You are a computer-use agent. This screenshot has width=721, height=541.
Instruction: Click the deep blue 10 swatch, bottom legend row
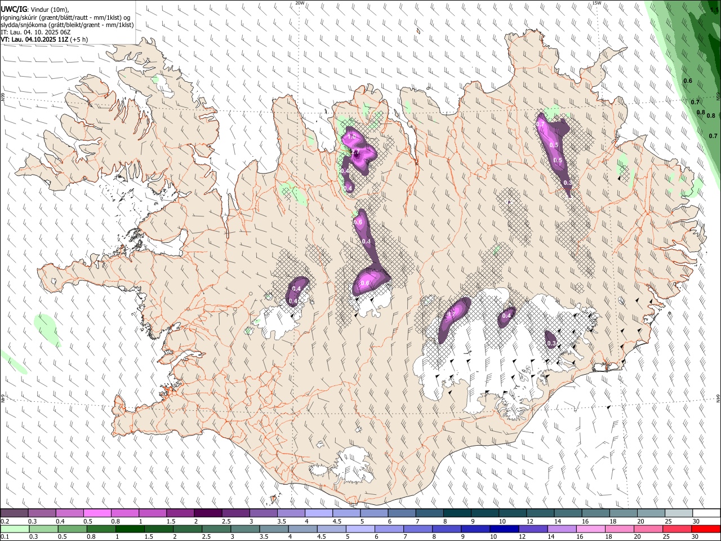click(x=504, y=529)
